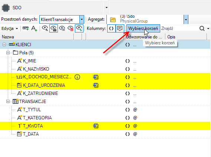Click the mapping brackets icon for T_KWOTA
Screen dimensions: 211x157
click(x=128, y=126)
